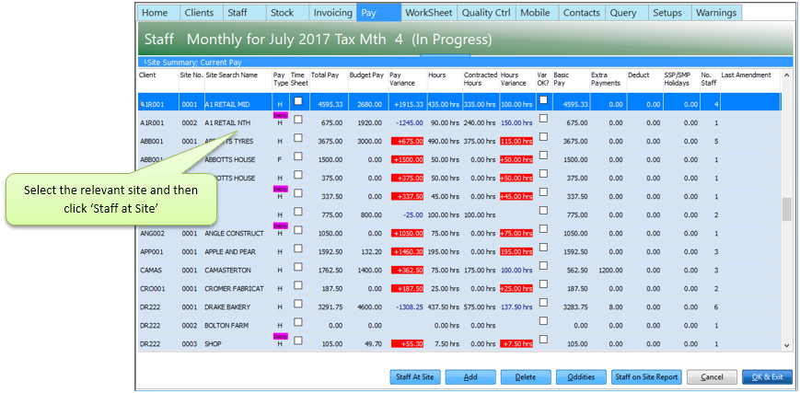Open the Mobile tab
The width and height of the screenshot is (800, 393).
click(x=538, y=13)
